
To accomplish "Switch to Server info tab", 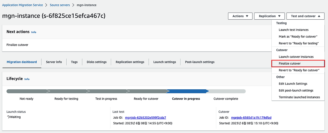I will tap(54, 62).
